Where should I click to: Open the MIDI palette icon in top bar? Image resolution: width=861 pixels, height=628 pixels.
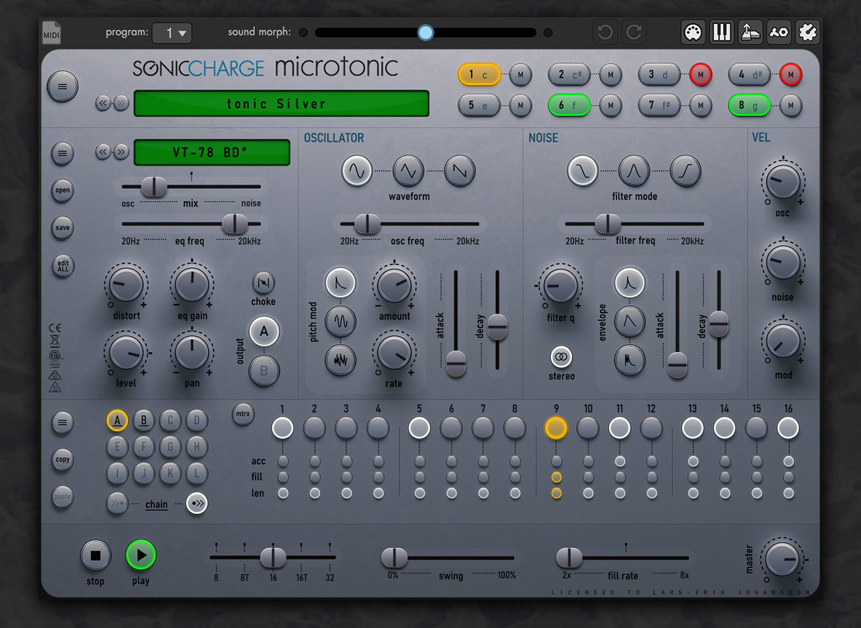point(693,32)
